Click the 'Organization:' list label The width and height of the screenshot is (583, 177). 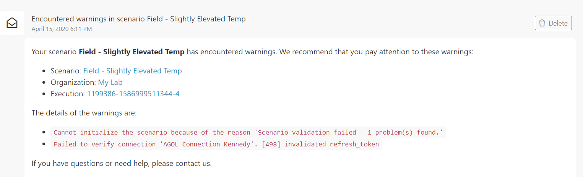[73, 82]
